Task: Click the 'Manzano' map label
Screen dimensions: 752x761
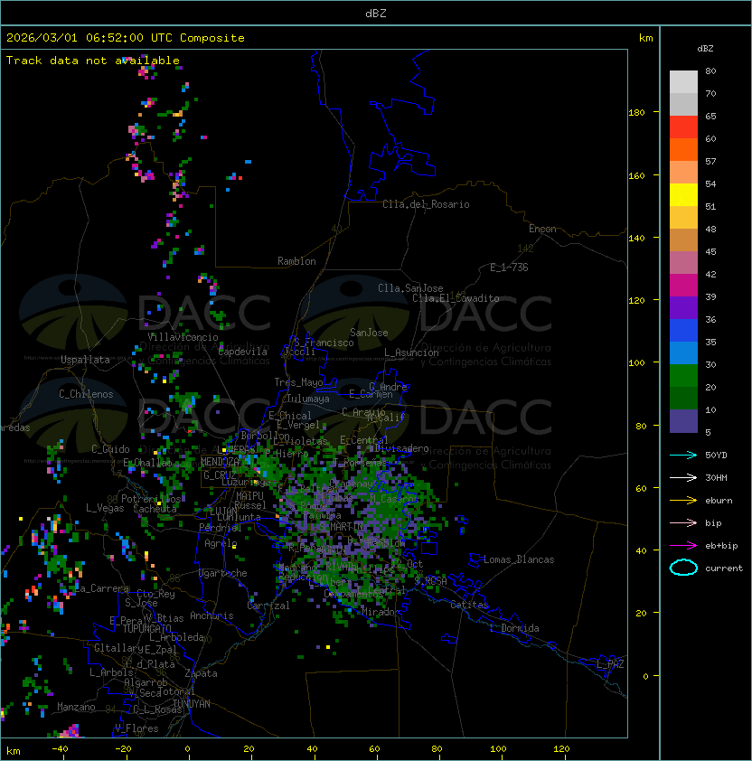Action: click(x=76, y=707)
